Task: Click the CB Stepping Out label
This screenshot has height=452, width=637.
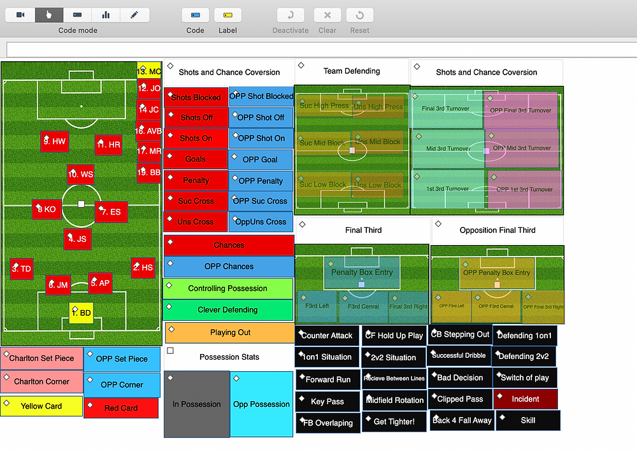Action: [461, 335]
